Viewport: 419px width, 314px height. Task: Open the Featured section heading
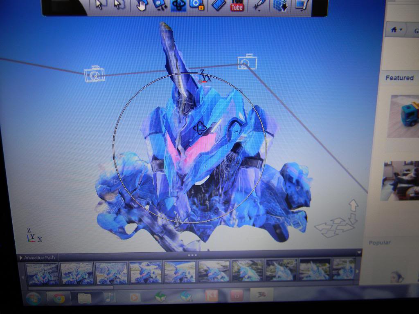point(399,78)
